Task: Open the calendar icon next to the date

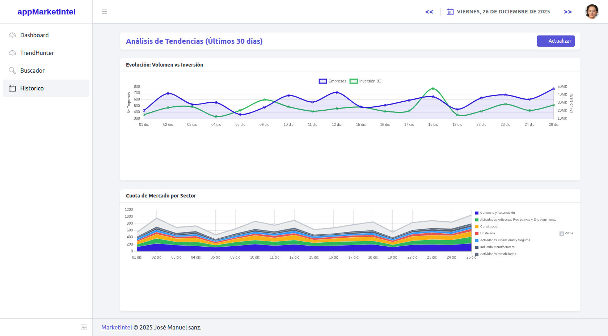Action: click(450, 11)
